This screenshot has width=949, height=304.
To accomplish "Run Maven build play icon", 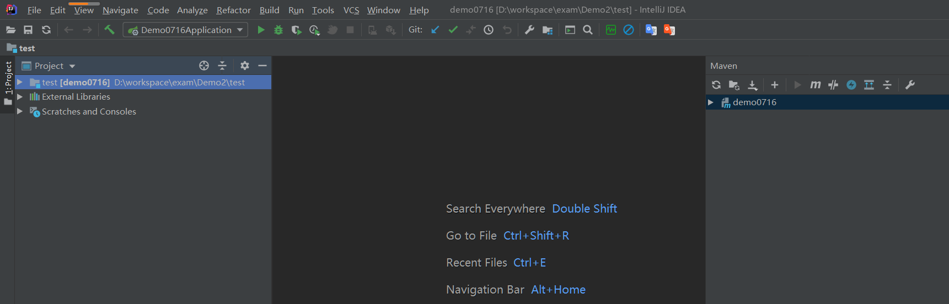I will pos(797,85).
